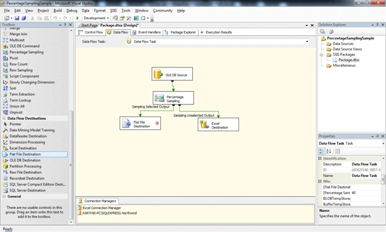Select Union All in the Toolbox
This screenshot has width=386, height=232.
tap(17, 106)
